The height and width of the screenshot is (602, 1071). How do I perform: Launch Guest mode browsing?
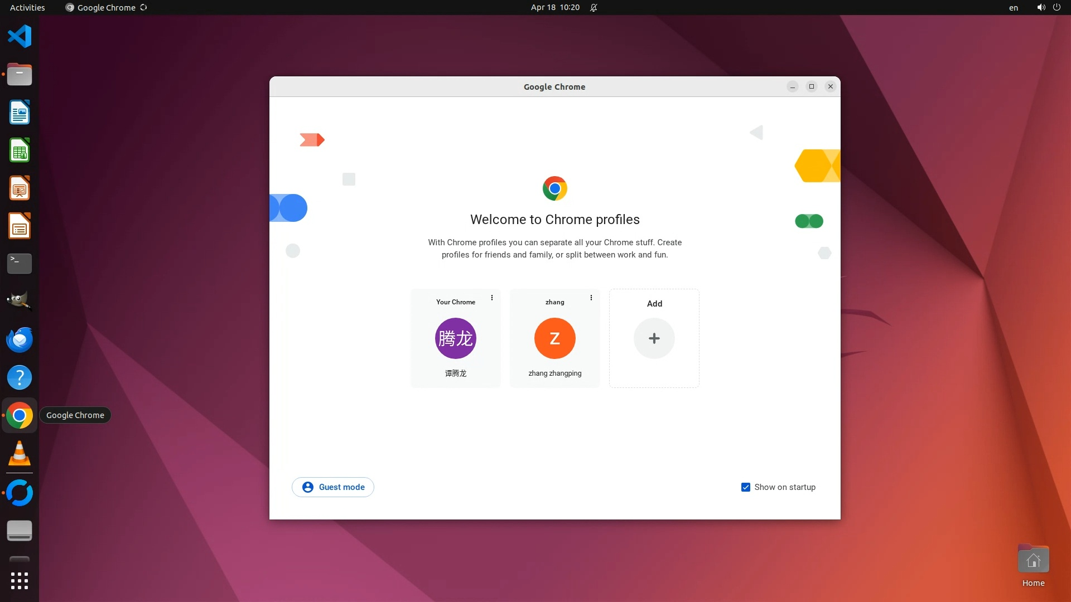click(333, 487)
